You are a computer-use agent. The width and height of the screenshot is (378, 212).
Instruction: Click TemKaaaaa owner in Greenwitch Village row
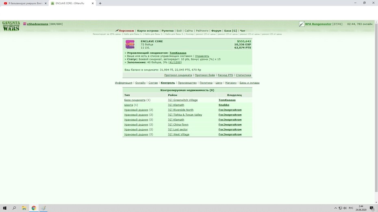pos(227,100)
